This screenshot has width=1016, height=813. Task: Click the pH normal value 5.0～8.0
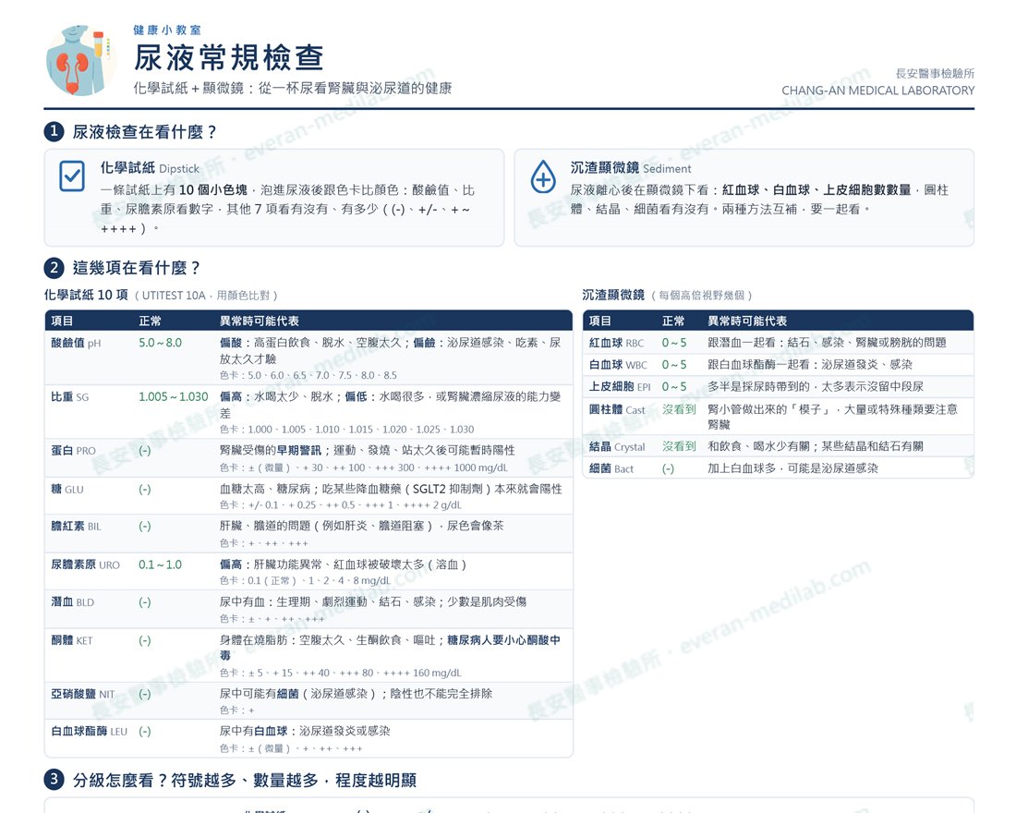coord(160,343)
